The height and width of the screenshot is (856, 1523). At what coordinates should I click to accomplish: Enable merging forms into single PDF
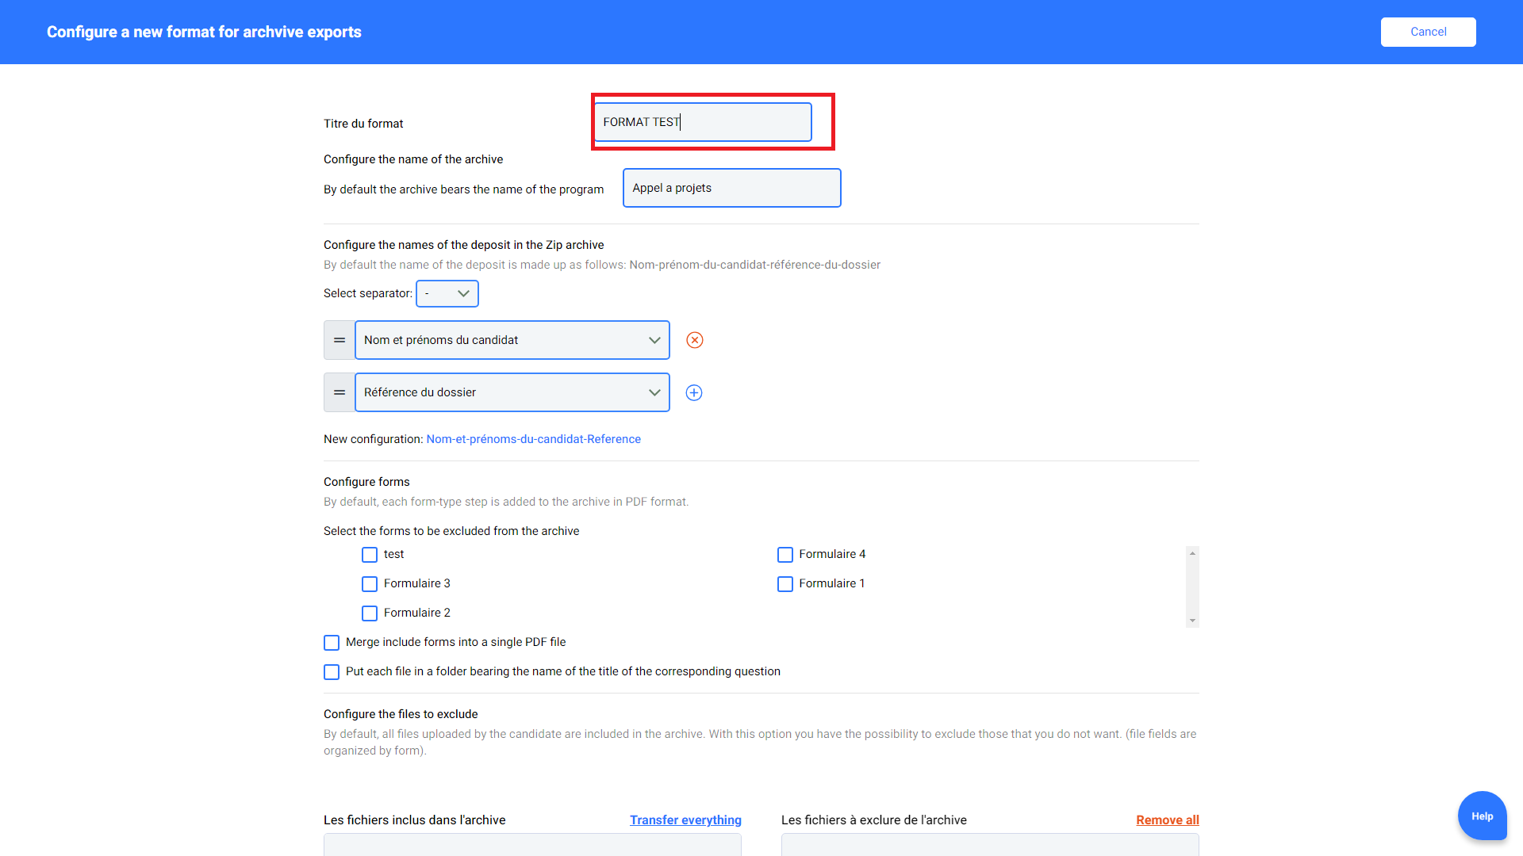pyautogui.click(x=332, y=643)
